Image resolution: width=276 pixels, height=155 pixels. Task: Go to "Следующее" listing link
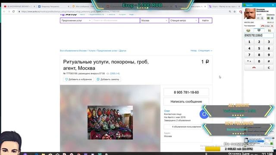(x=205, y=51)
